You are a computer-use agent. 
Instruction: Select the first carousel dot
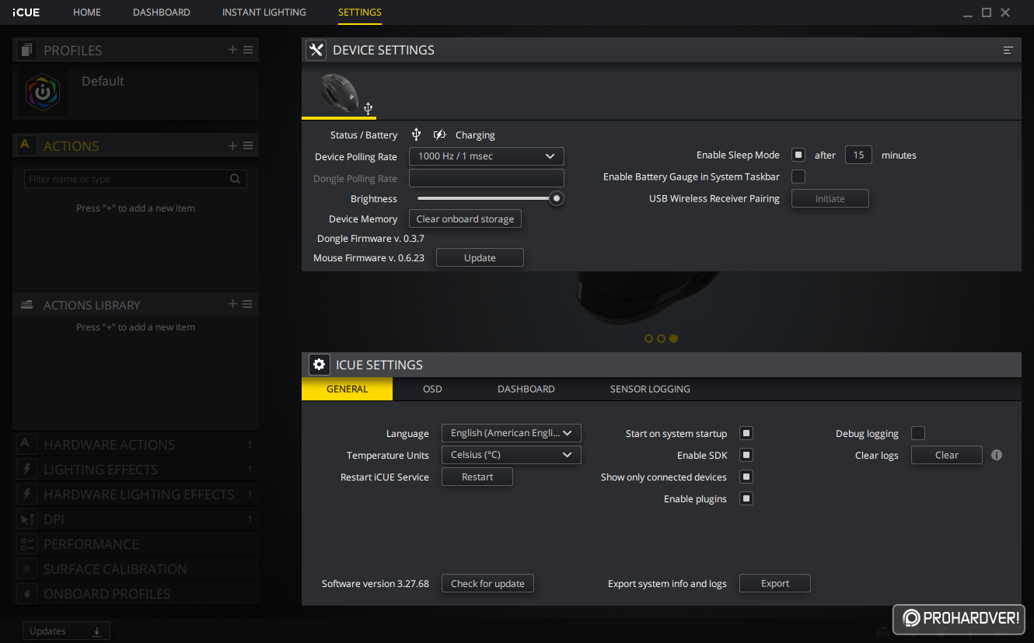pos(648,338)
